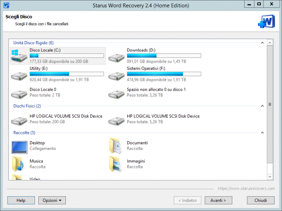This screenshot has height=211, width=282.
Task: Click the Utility (E:) usage bar
Action: tap(67, 74)
